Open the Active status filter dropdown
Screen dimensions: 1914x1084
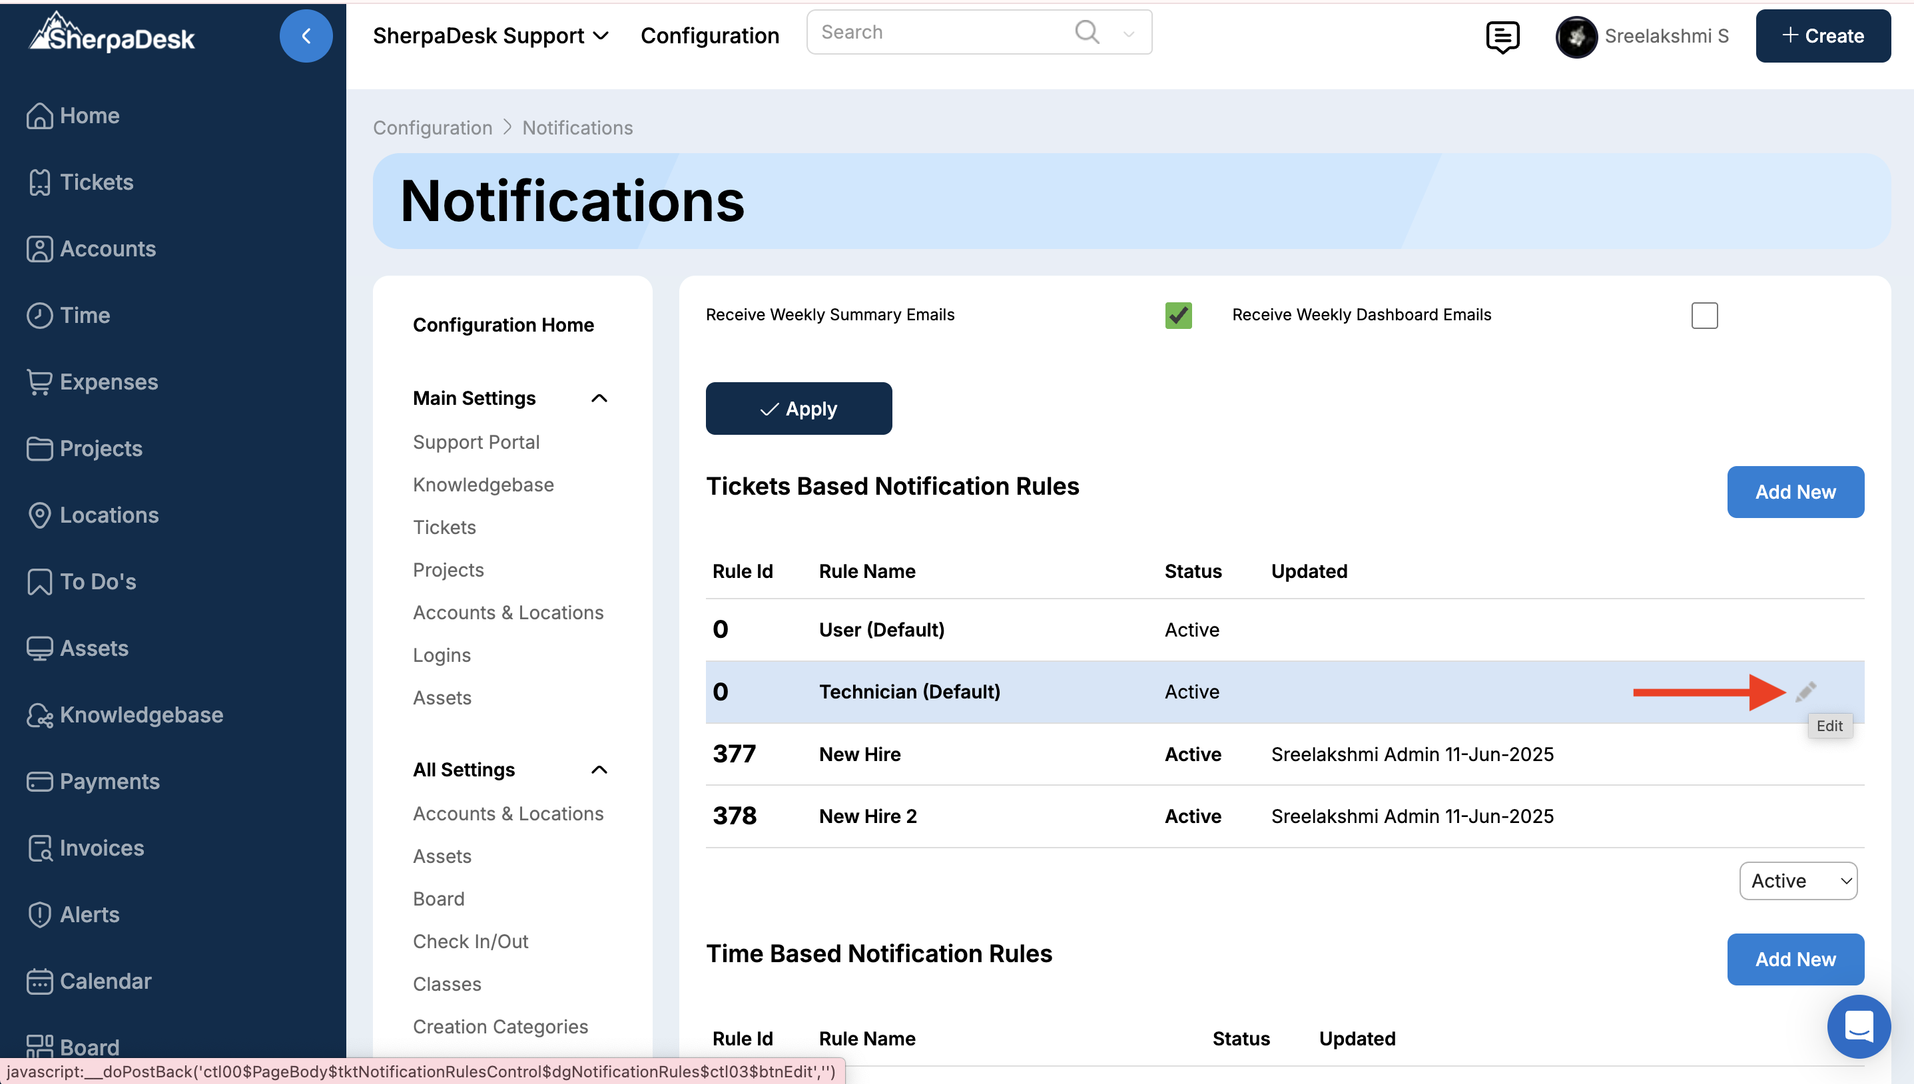tap(1798, 881)
